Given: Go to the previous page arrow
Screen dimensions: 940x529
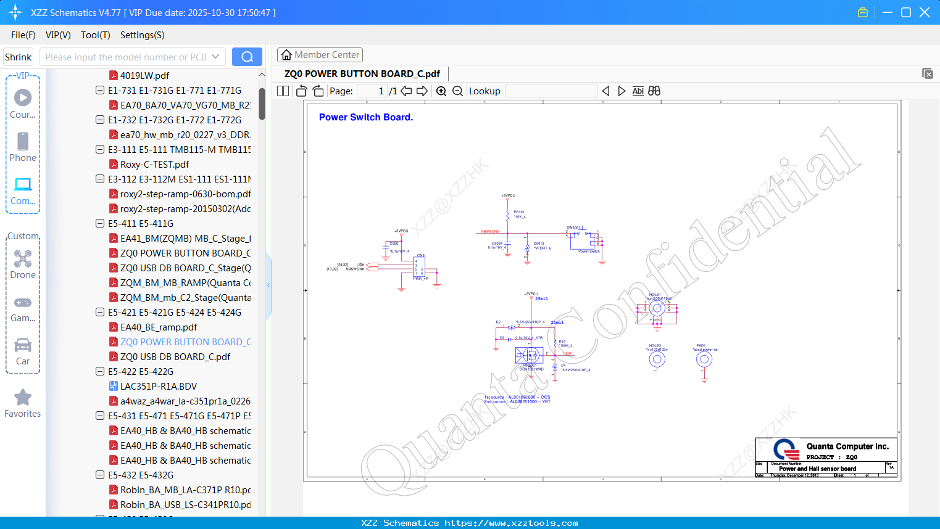Looking at the screenshot, I should pos(406,91).
